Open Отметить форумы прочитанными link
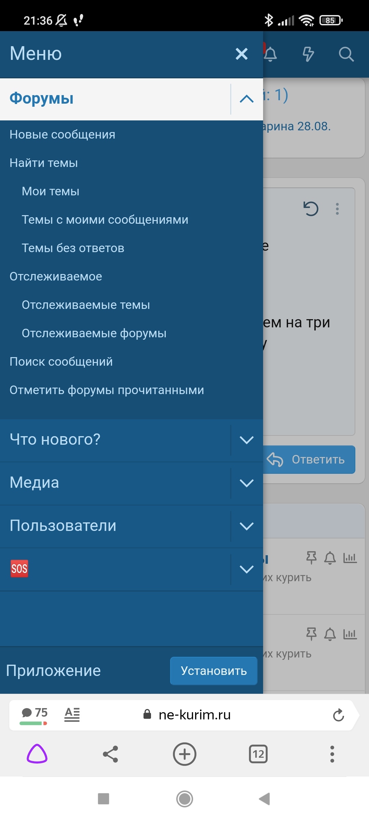The image size is (369, 821). 107,390
